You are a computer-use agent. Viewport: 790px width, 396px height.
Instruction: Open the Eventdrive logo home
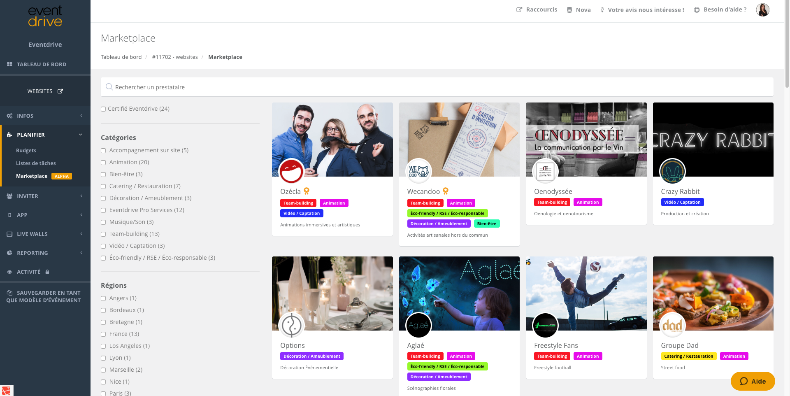(45, 16)
